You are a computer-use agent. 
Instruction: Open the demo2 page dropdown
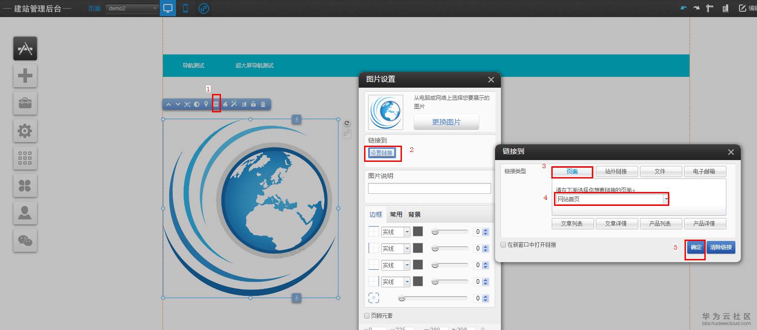pos(132,8)
